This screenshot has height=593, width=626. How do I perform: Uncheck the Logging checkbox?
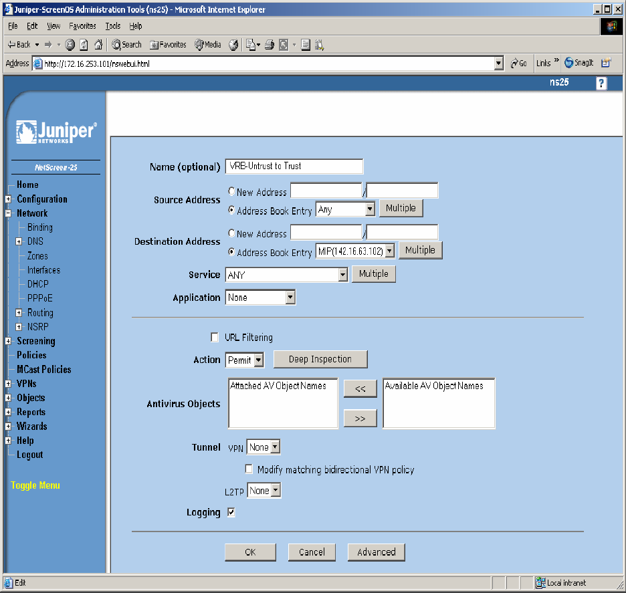pos(231,512)
